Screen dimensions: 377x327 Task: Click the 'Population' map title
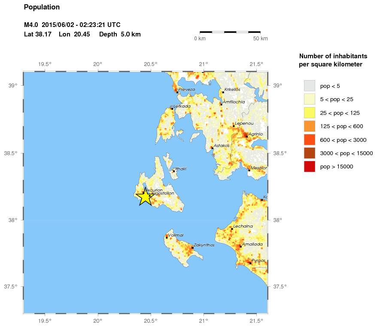pyautogui.click(x=42, y=7)
